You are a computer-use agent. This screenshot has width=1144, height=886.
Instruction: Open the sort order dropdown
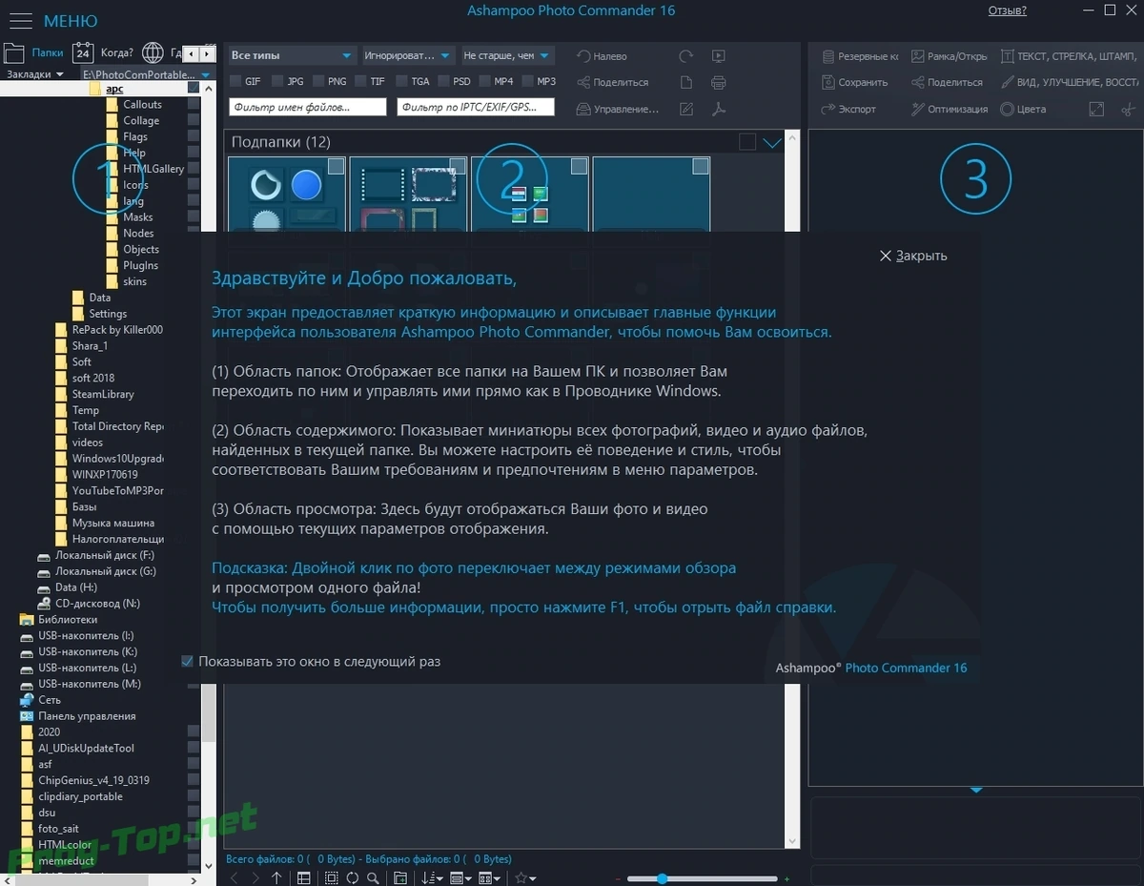pos(431,877)
